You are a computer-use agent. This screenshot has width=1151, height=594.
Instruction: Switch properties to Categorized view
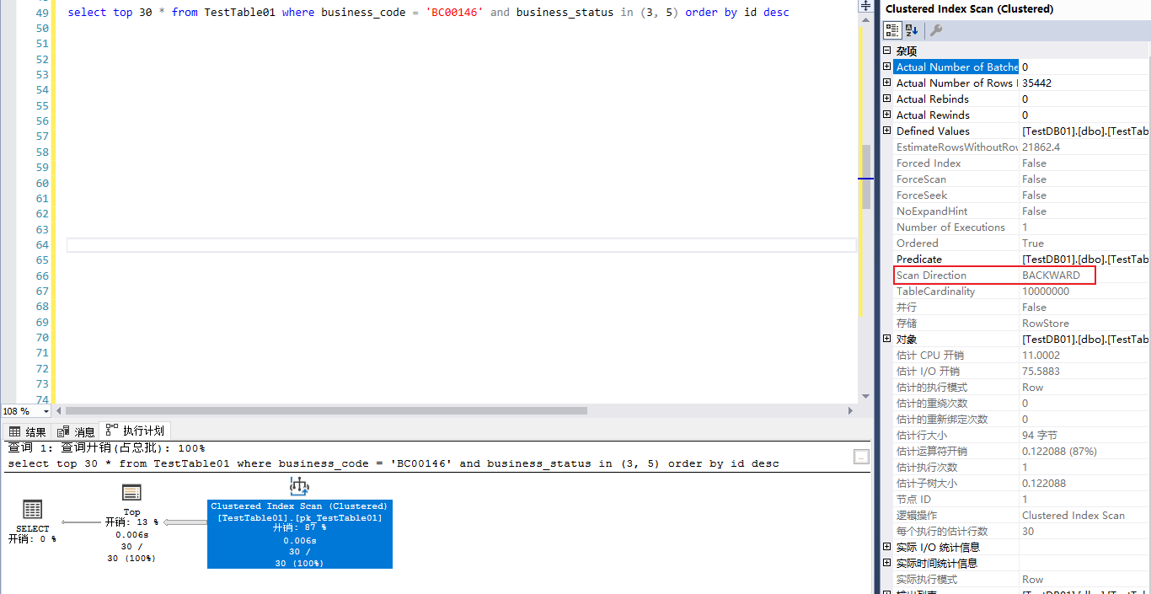(x=891, y=30)
